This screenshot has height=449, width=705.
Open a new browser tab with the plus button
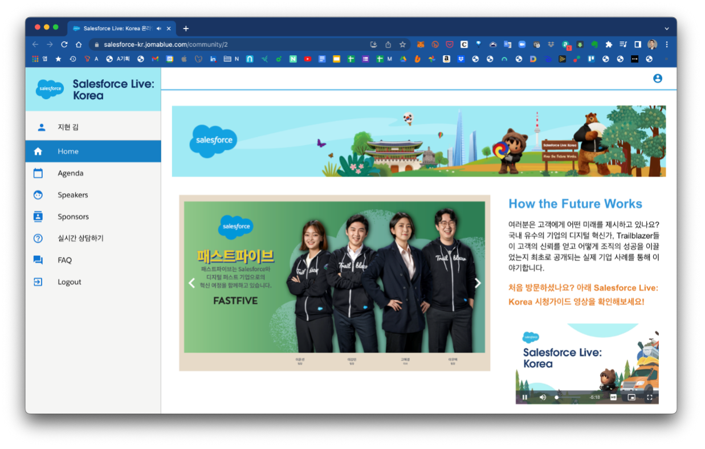(186, 28)
